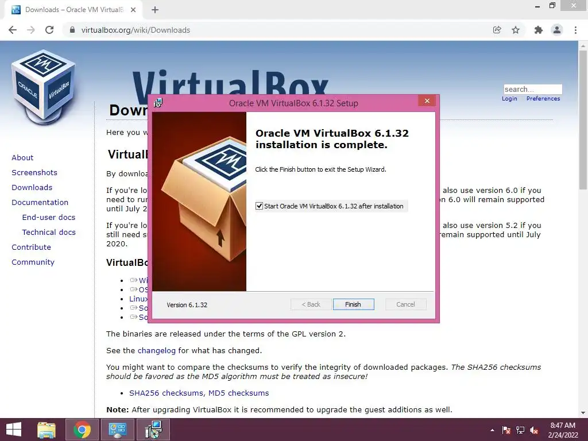Viewport: 588px width, 441px height.
Task: Open MD5 checksums link
Action: coord(238,393)
